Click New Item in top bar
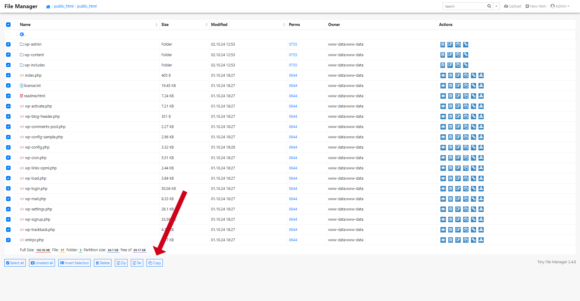580x301 pixels. click(x=536, y=6)
